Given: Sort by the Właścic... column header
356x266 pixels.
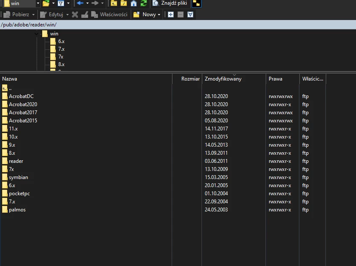Looking at the screenshot, I should coord(313,79).
